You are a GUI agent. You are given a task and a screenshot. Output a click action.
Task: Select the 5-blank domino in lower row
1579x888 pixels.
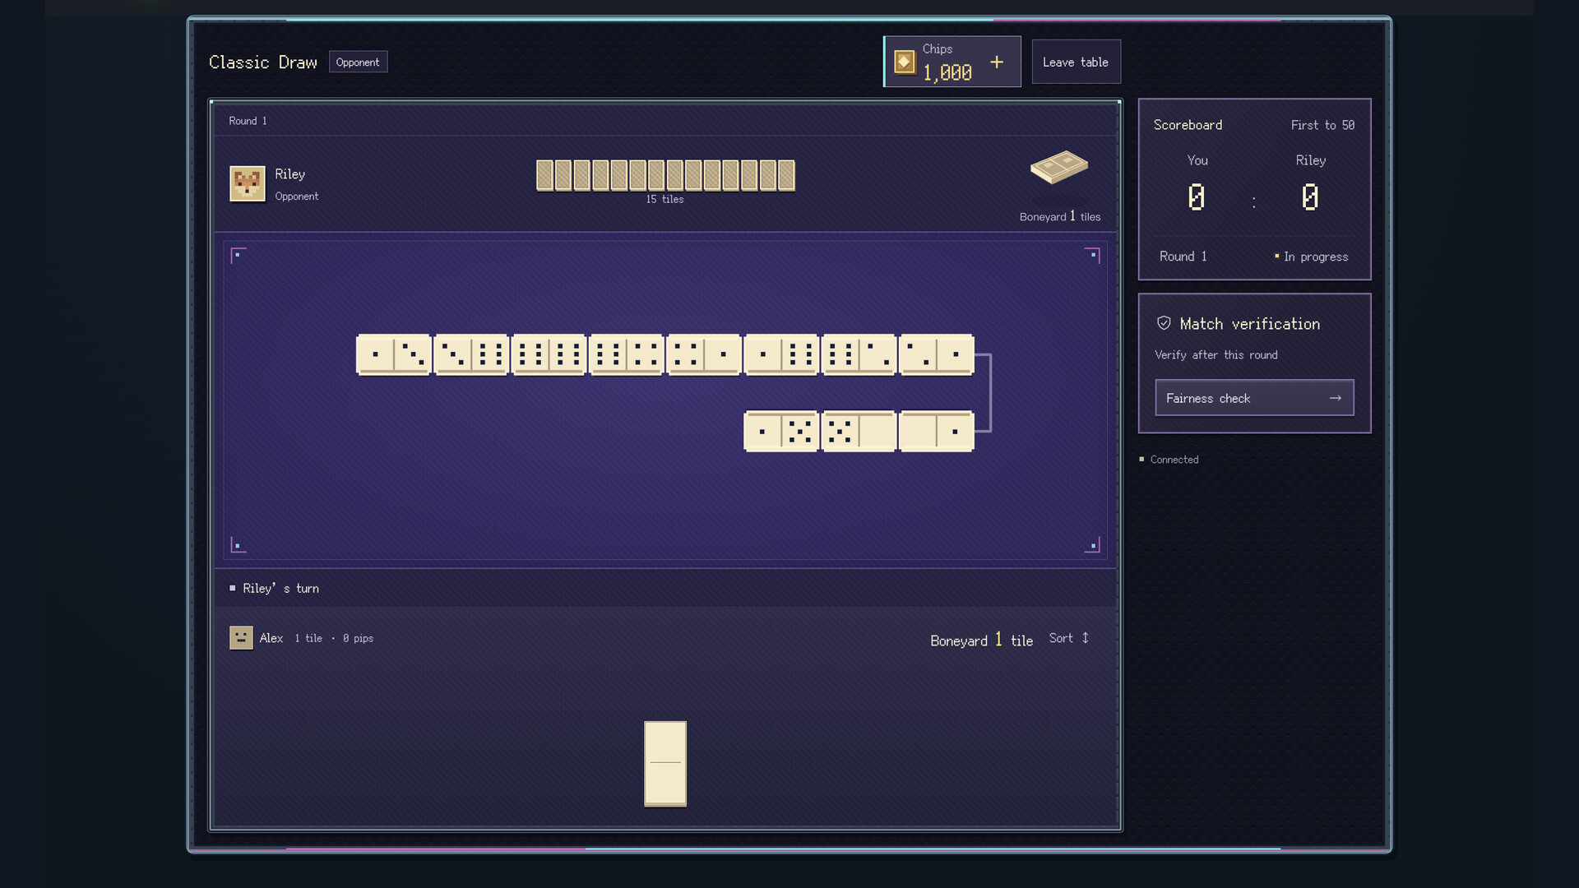coord(859,432)
